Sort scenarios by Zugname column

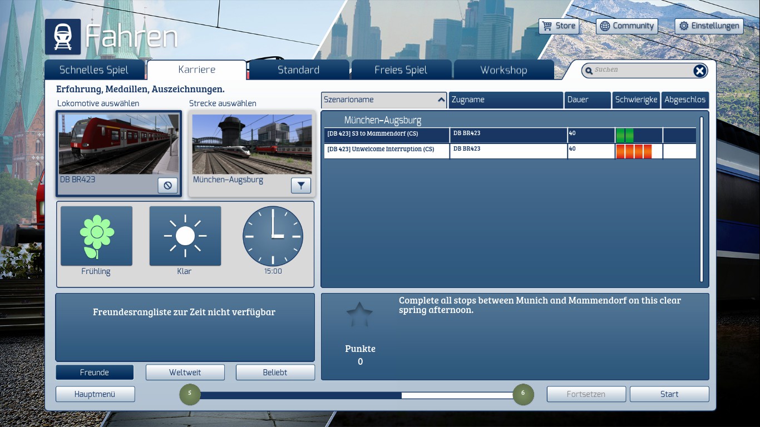click(506, 100)
